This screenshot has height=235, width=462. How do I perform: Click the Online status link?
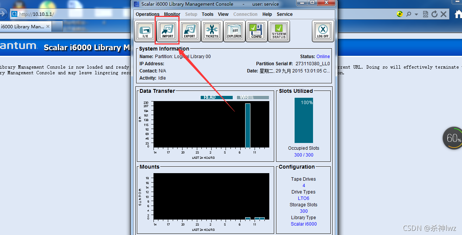click(323, 57)
